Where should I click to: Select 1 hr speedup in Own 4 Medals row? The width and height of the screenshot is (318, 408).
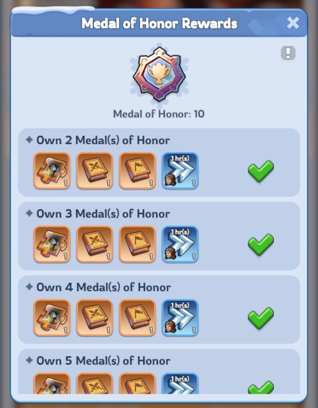click(180, 318)
